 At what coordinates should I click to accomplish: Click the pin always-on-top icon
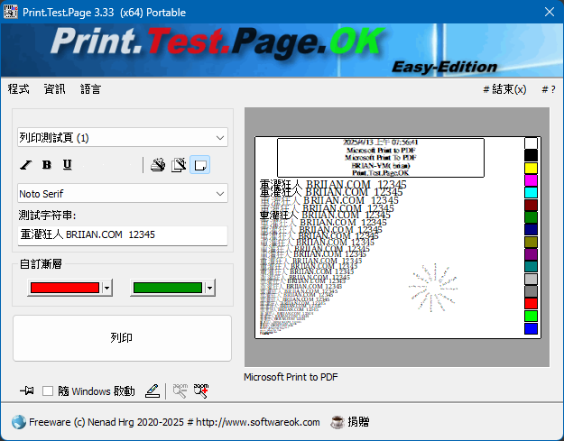27,390
